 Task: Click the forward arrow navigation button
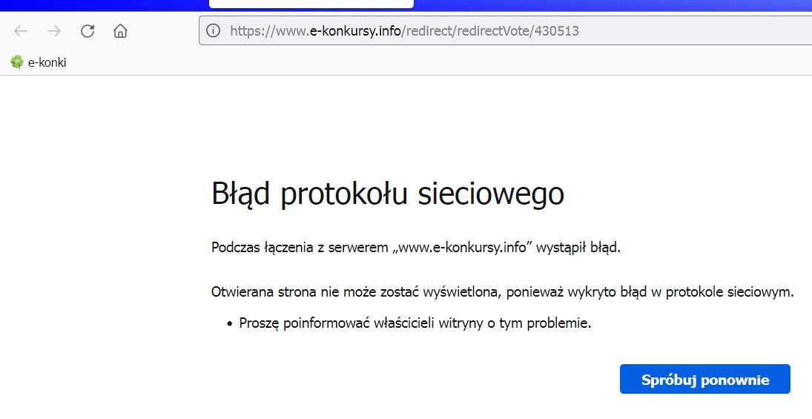point(54,31)
